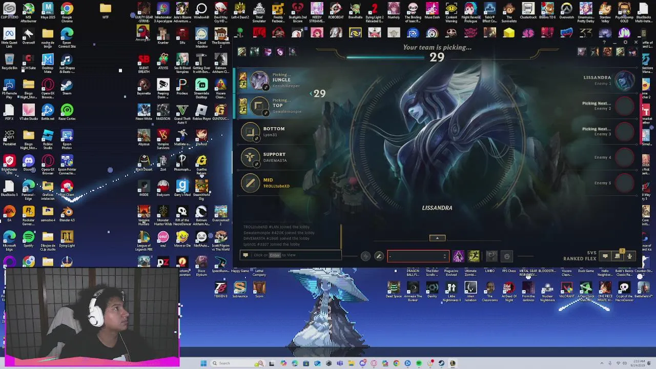Open Grand Theft Auto V shortcut

182,114
